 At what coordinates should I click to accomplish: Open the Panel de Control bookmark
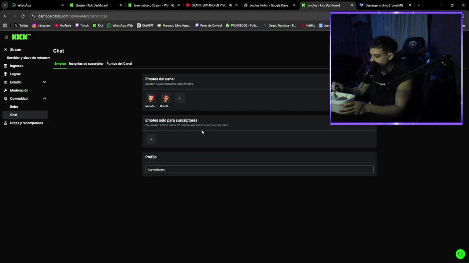click(x=208, y=26)
